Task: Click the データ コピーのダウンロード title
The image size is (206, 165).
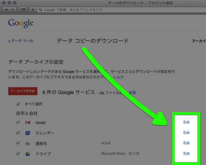Action: [93, 41]
